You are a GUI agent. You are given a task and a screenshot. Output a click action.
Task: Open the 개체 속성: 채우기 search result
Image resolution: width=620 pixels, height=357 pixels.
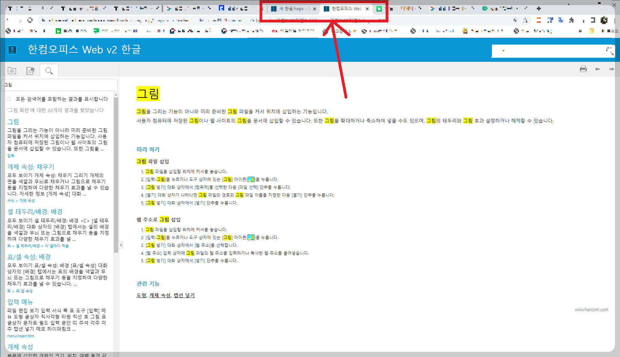click(31, 167)
